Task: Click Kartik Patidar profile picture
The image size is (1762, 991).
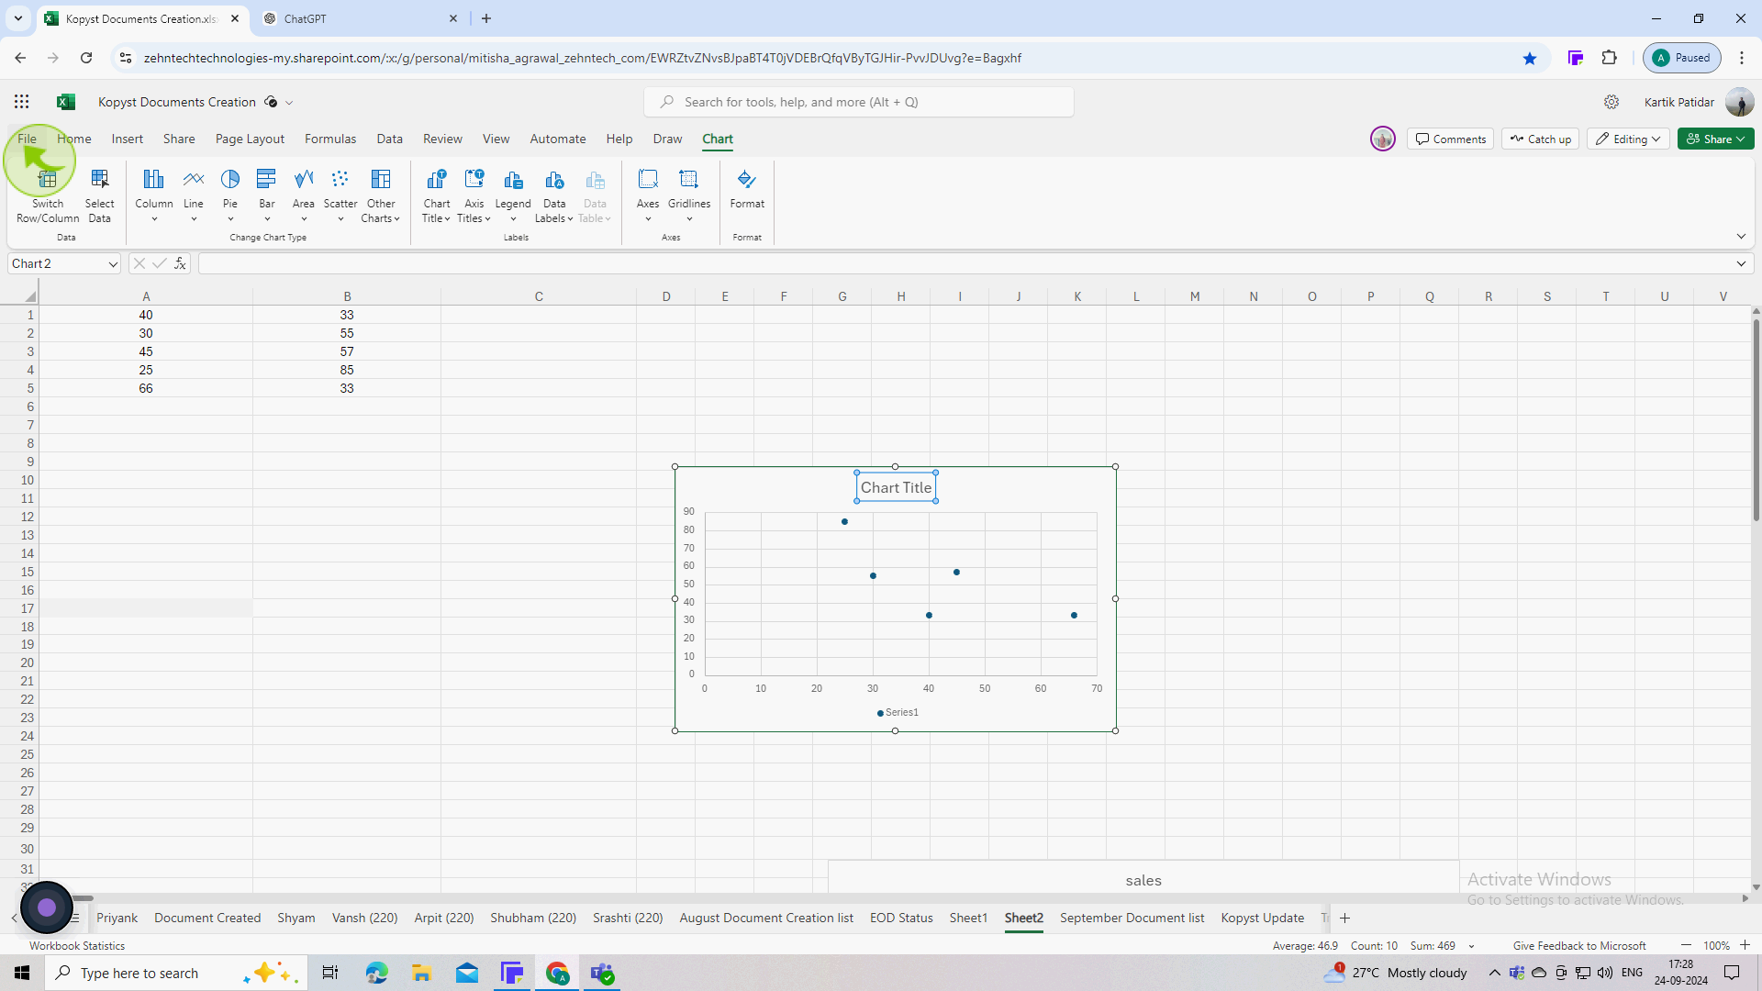Action: point(1739,102)
